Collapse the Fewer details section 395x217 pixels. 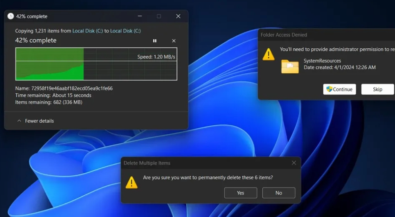(x=35, y=121)
